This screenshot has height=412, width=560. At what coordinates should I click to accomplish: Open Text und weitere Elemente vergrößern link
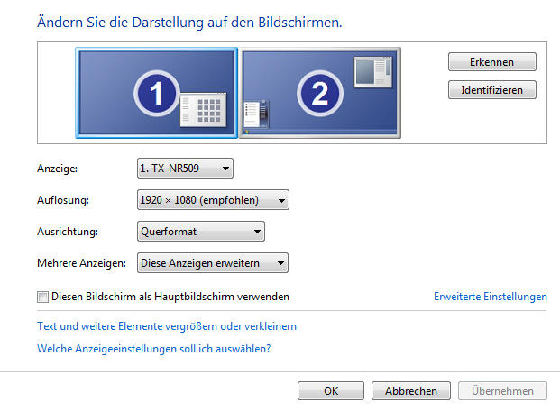point(167,326)
